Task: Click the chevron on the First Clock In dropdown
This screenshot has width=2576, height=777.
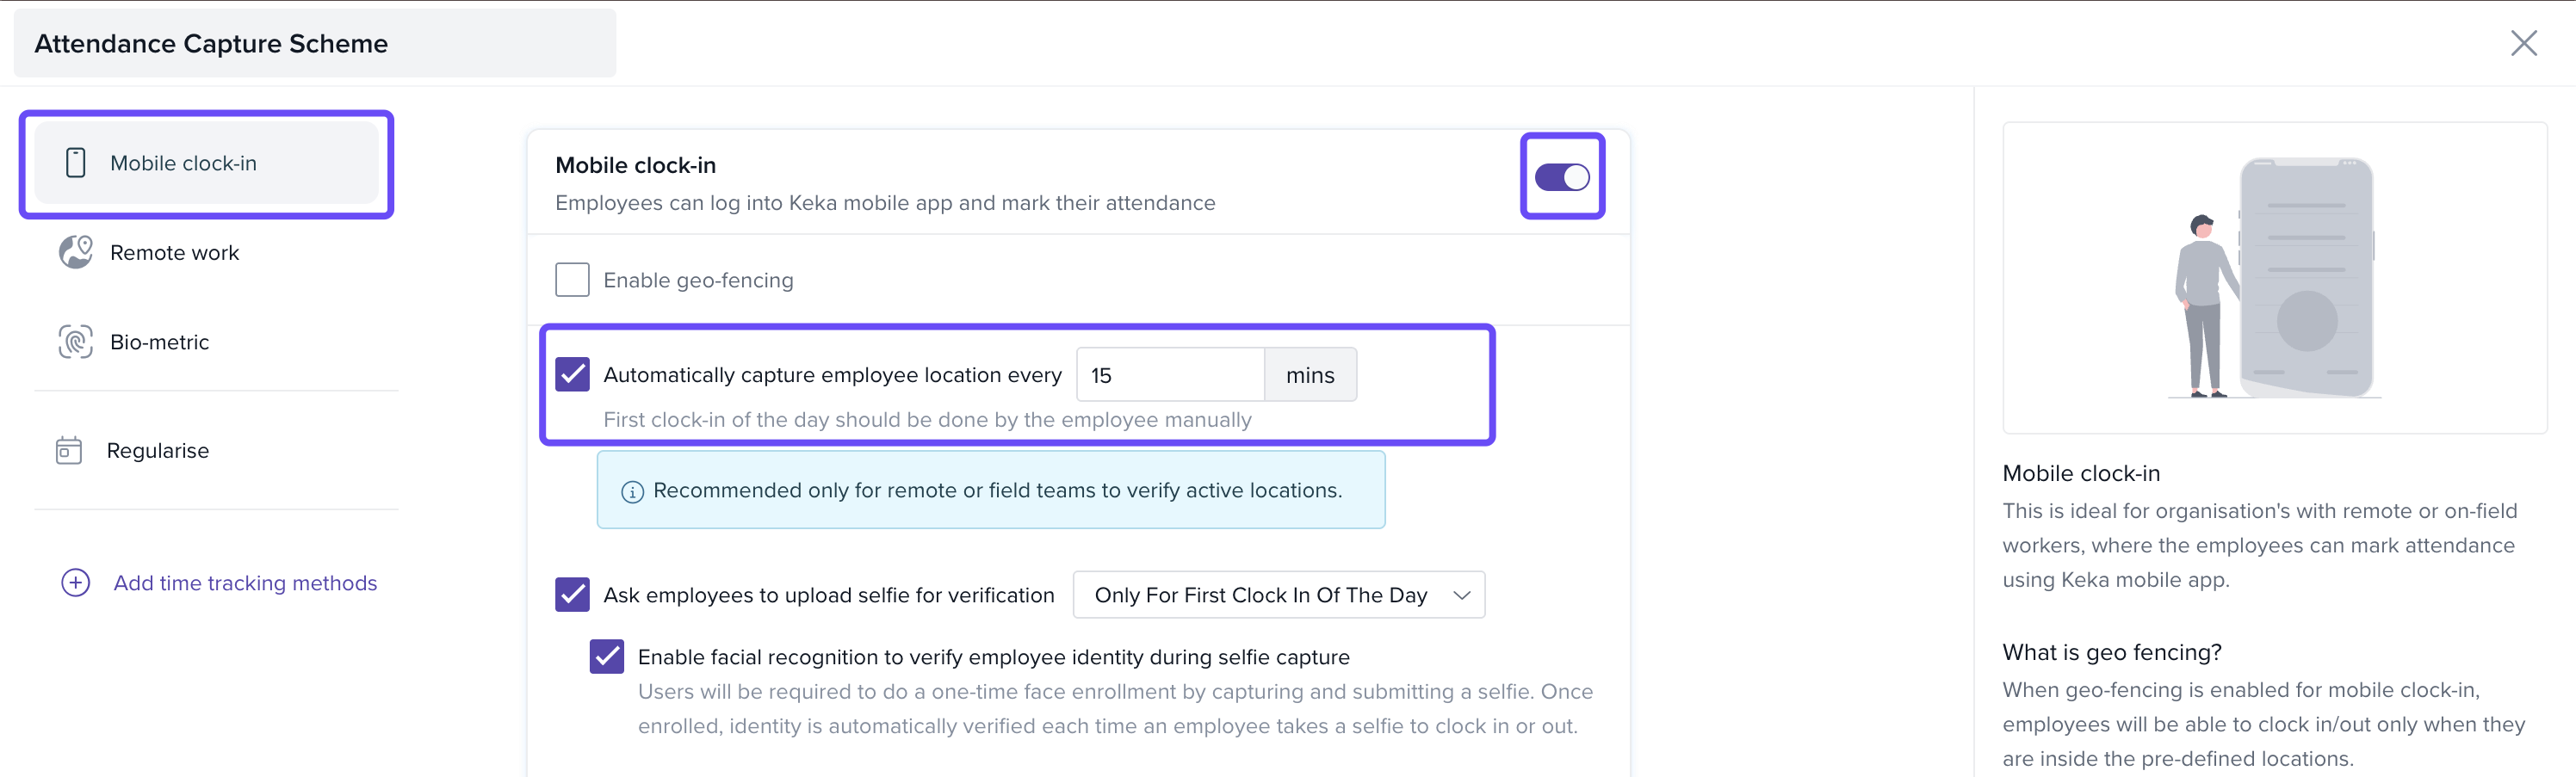Action: click(x=1462, y=596)
